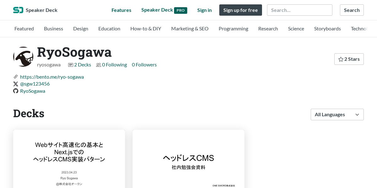
Task: Click the GitHub logo icon
Action: tap(15, 91)
